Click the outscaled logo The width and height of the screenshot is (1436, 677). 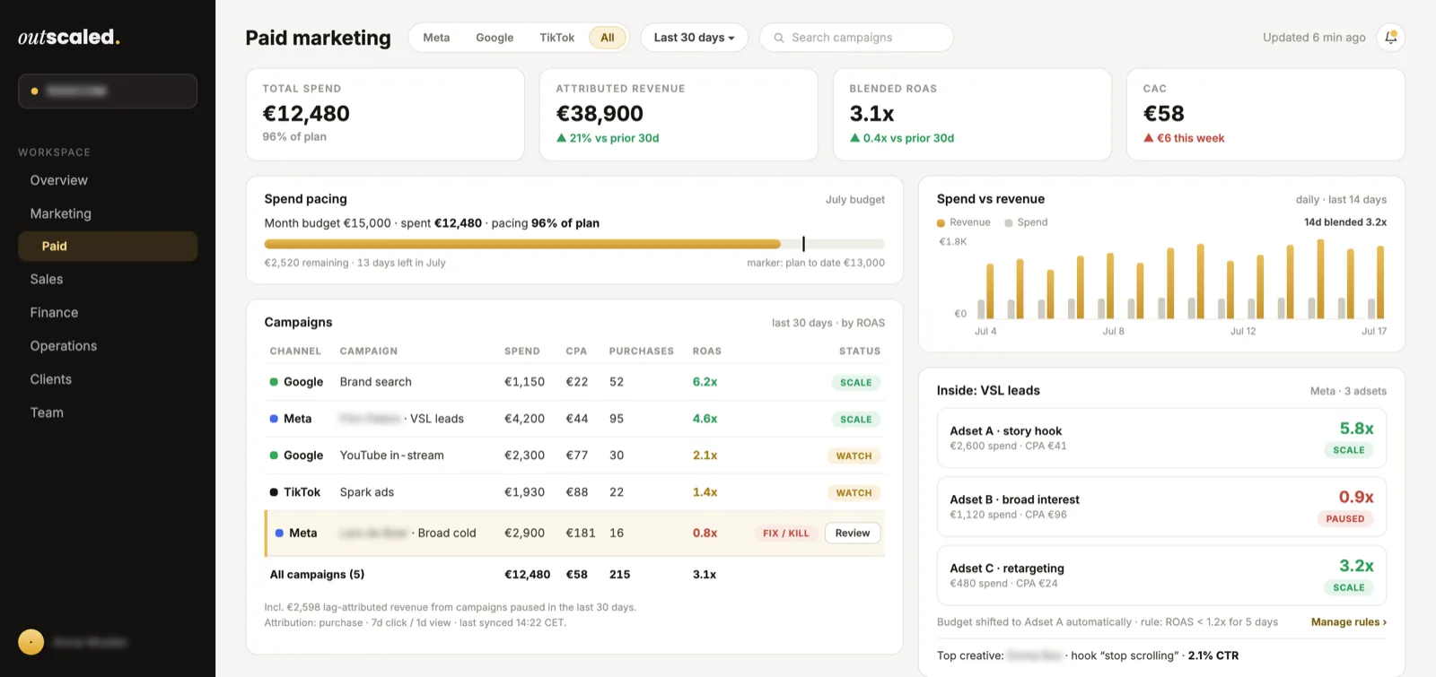click(69, 37)
